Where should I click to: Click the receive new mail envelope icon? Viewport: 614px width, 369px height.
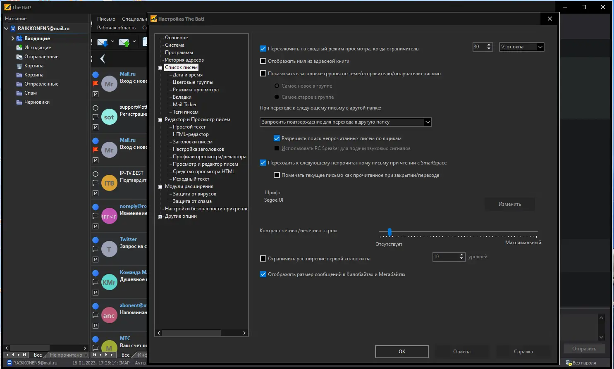[102, 42]
